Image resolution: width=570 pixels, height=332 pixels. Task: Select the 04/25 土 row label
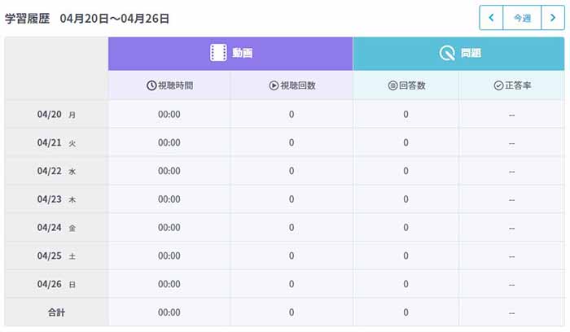(56, 256)
